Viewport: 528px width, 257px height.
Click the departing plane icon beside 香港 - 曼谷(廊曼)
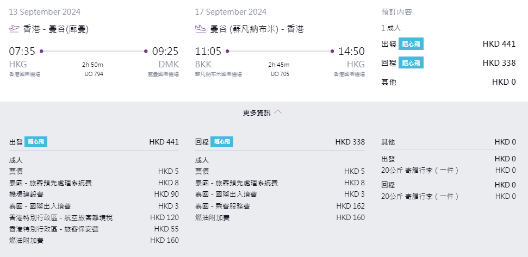(15, 29)
